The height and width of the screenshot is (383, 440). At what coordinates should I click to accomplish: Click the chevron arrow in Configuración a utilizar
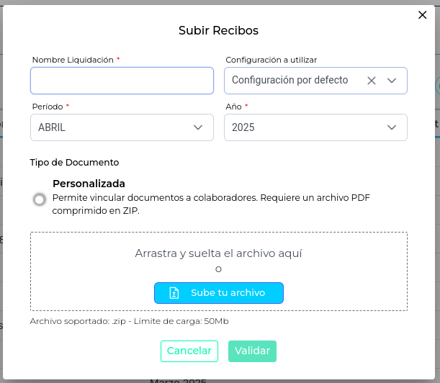click(392, 81)
